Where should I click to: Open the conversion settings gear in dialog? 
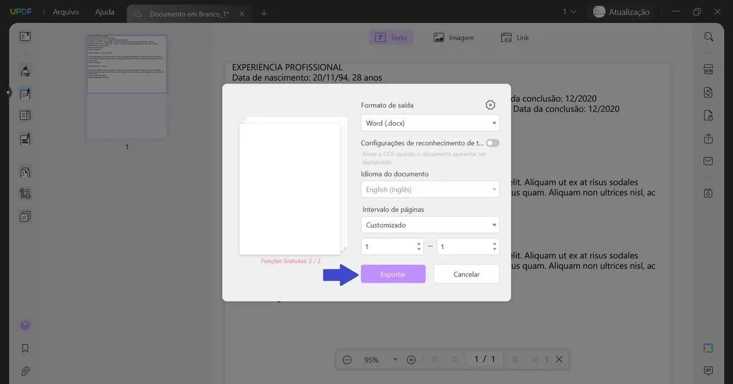(x=490, y=104)
